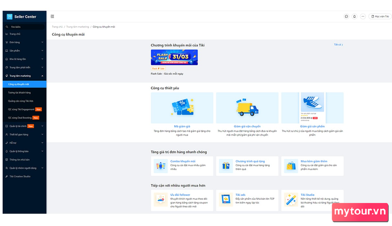Expand the Quản lý thông báo chevron
Viewport: 392px width, 226px height.
pyautogui.click(x=42, y=151)
